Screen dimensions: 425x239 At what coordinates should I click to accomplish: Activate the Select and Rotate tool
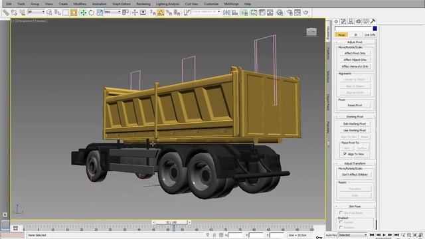coord(92,13)
